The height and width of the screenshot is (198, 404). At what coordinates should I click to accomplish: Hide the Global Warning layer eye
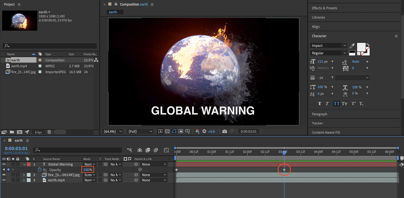4,164
